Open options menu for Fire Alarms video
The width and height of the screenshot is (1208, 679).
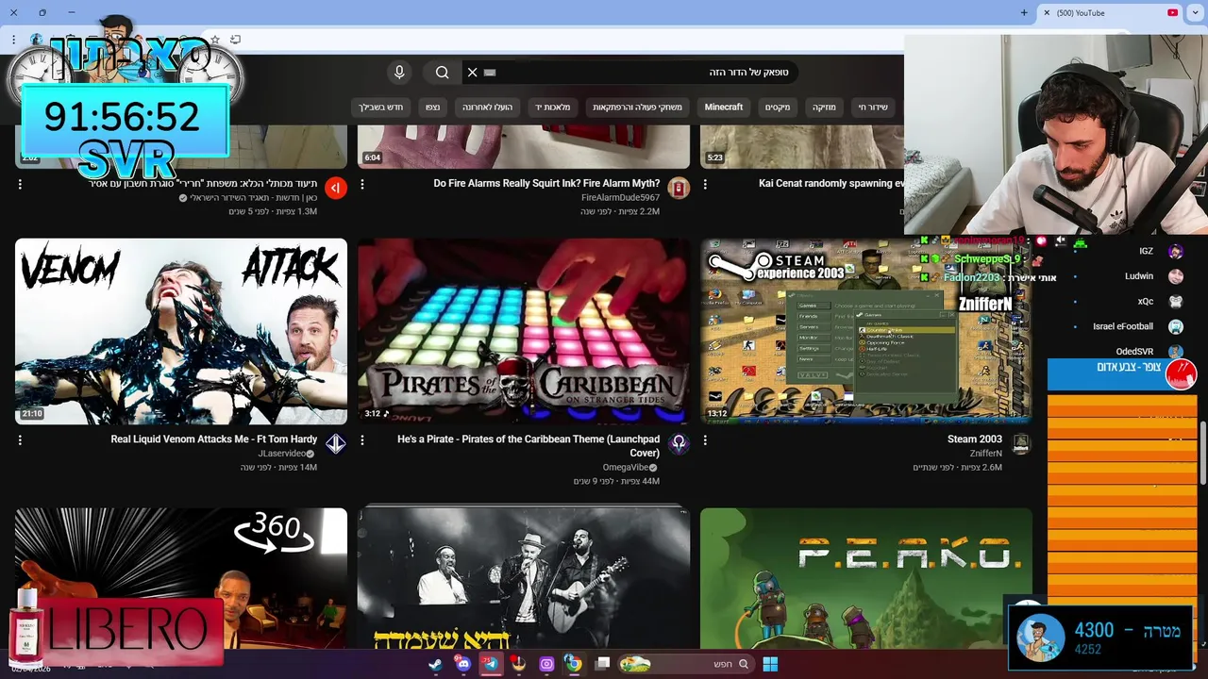[x=362, y=185]
